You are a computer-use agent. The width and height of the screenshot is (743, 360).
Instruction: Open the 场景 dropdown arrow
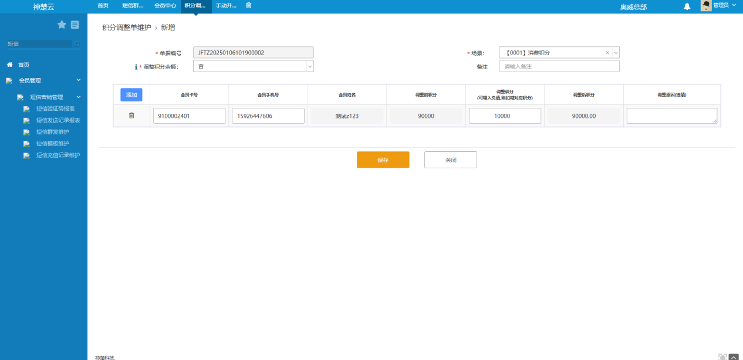coord(616,53)
